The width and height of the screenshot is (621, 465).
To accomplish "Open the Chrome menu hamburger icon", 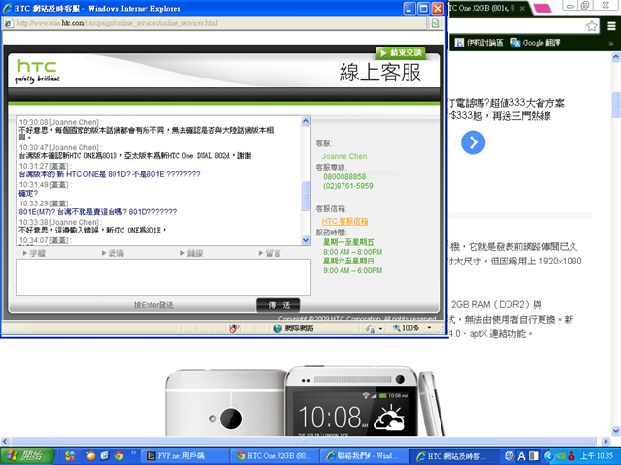I will 612,26.
